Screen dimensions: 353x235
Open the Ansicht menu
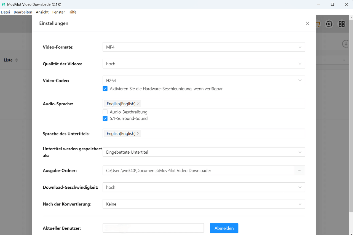pos(42,12)
